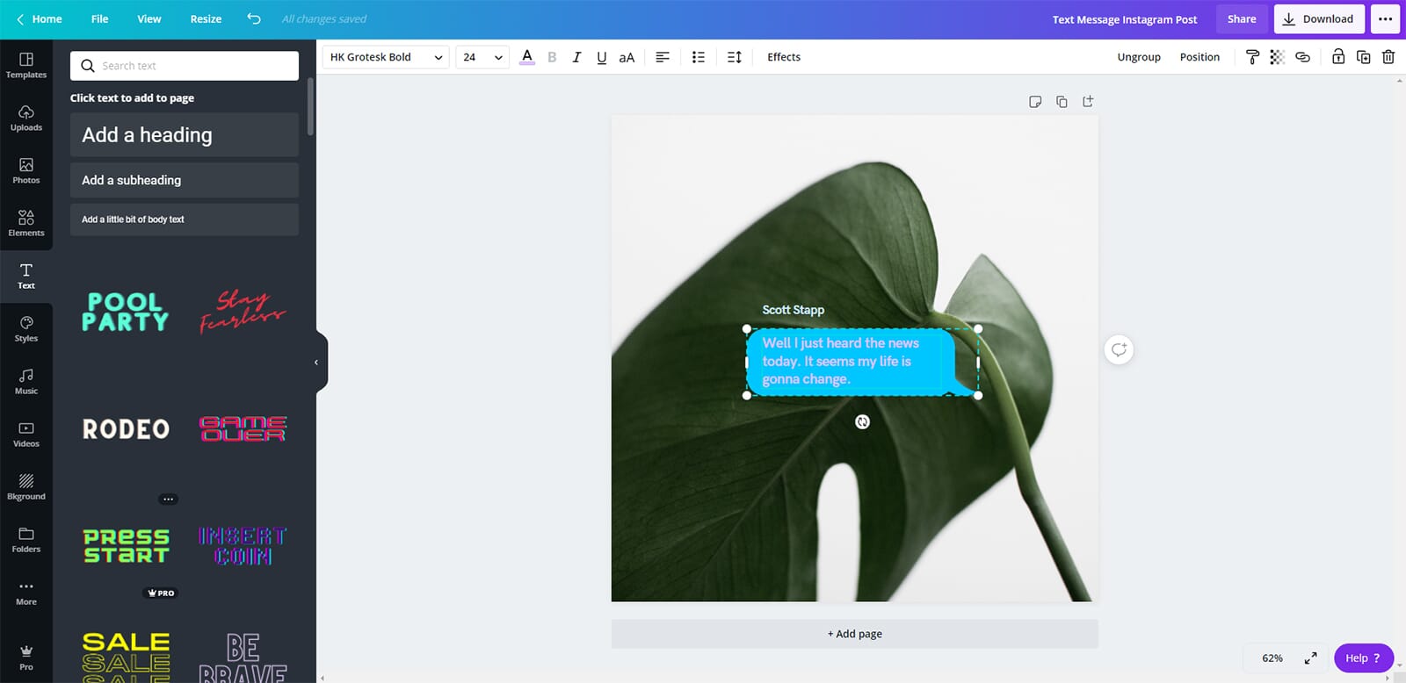Screen dimensions: 1406x683
Task: Open text Effects options
Action: [784, 57]
